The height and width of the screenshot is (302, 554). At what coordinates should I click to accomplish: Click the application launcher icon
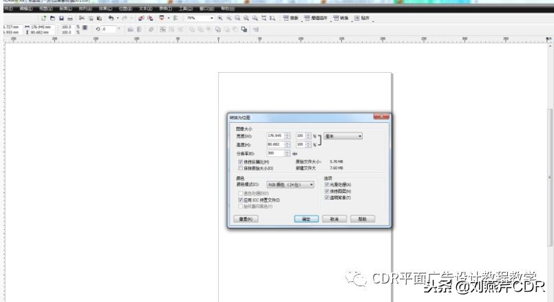[x=162, y=18]
